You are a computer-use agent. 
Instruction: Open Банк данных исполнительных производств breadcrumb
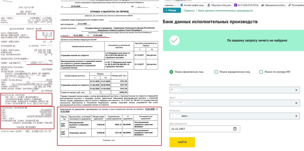pos(225,11)
